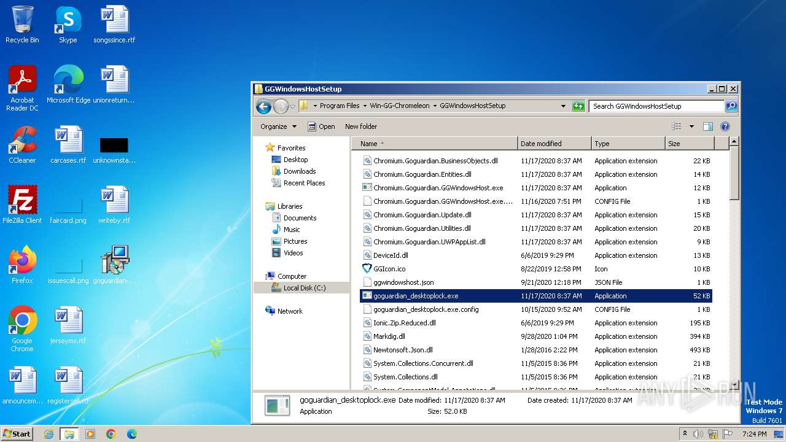This screenshot has width=786, height=442.
Task: Select the carcases.rtf desktop file
Action: click(68, 145)
